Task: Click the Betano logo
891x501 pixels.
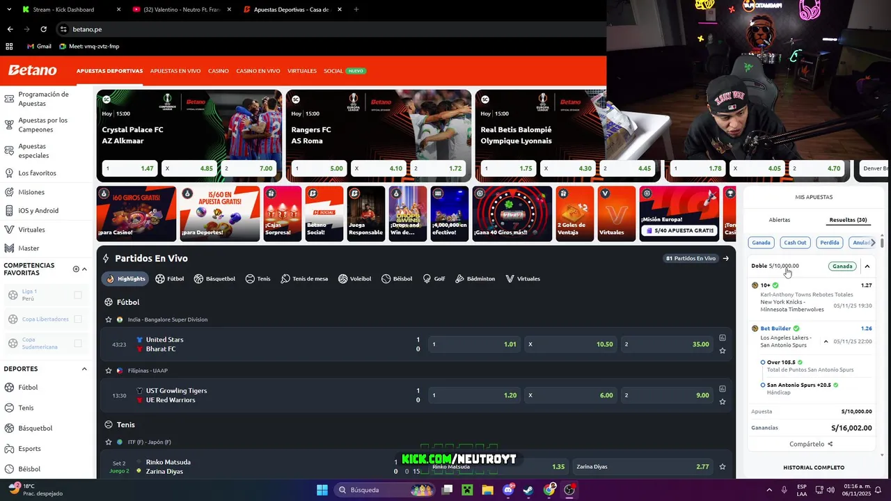Action: [x=32, y=70]
